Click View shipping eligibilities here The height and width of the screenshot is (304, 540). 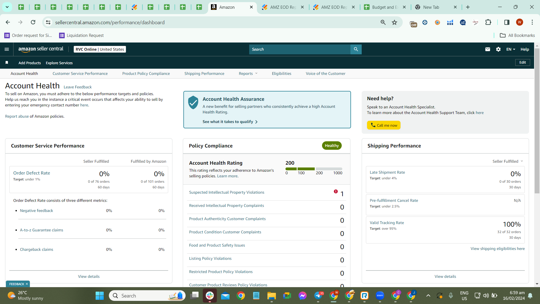(x=498, y=249)
